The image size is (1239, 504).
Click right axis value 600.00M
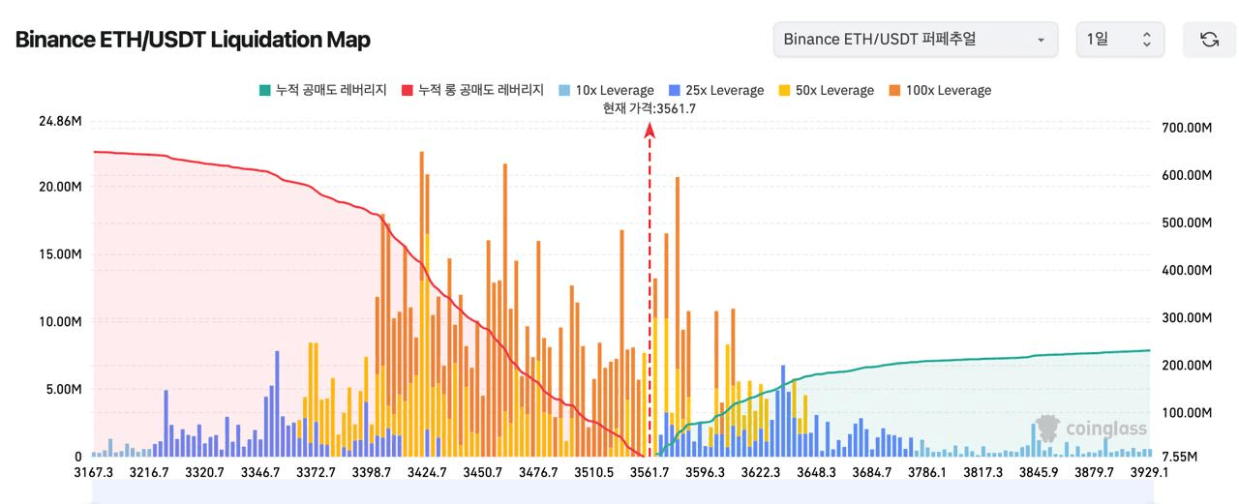click(1186, 175)
